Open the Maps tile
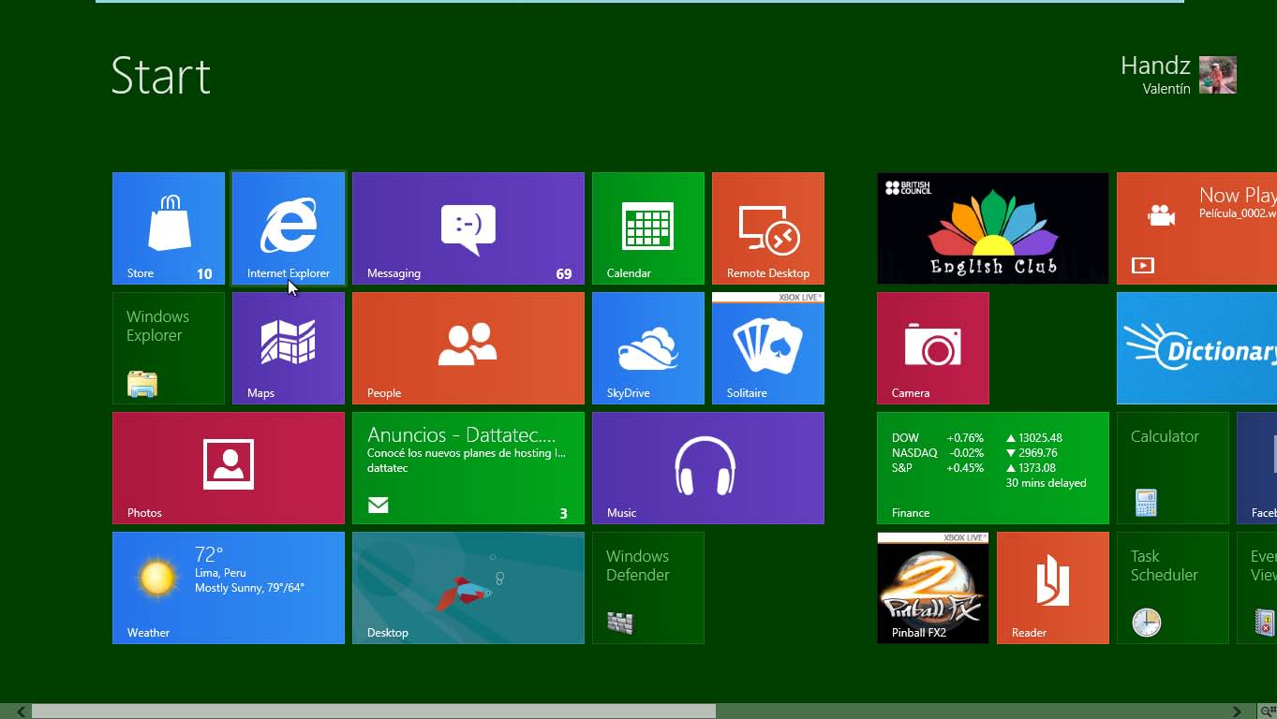The height and width of the screenshot is (719, 1277). pyautogui.click(x=289, y=348)
